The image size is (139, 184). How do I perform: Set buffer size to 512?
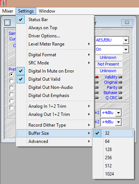point(113,166)
